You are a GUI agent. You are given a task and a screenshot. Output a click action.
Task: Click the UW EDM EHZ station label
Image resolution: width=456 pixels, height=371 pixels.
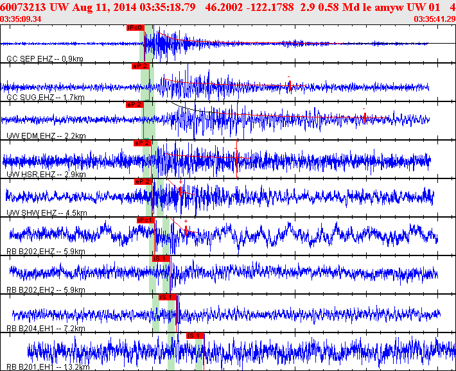pos(46,136)
